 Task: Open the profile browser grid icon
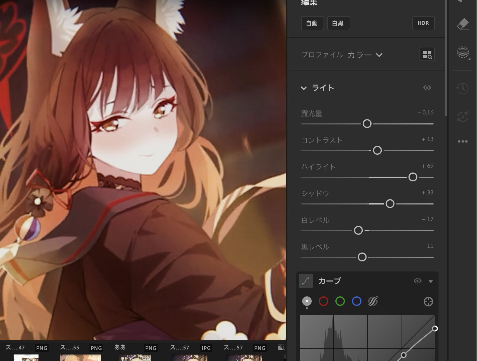pos(427,54)
